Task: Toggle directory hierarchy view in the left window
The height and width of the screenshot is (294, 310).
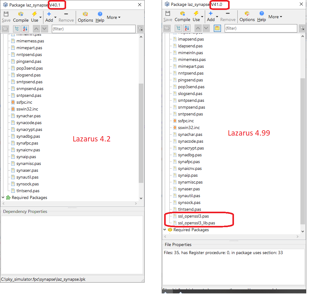Action: pos(16,29)
